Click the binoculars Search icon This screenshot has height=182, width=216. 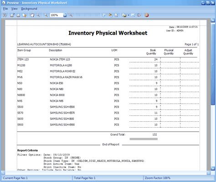tap(5, 15)
